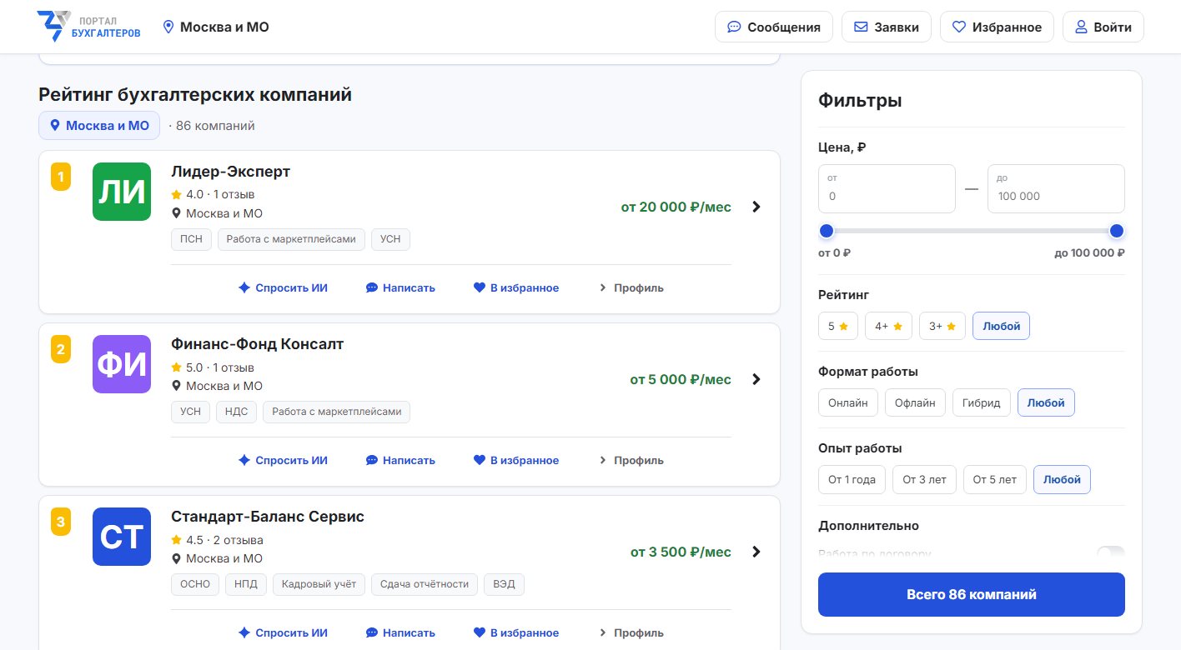
Task: Toggle the Работа по договору switch
Action: click(1110, 553)
